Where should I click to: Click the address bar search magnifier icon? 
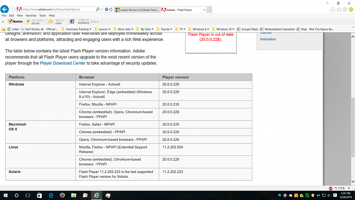tap(98, 9)
